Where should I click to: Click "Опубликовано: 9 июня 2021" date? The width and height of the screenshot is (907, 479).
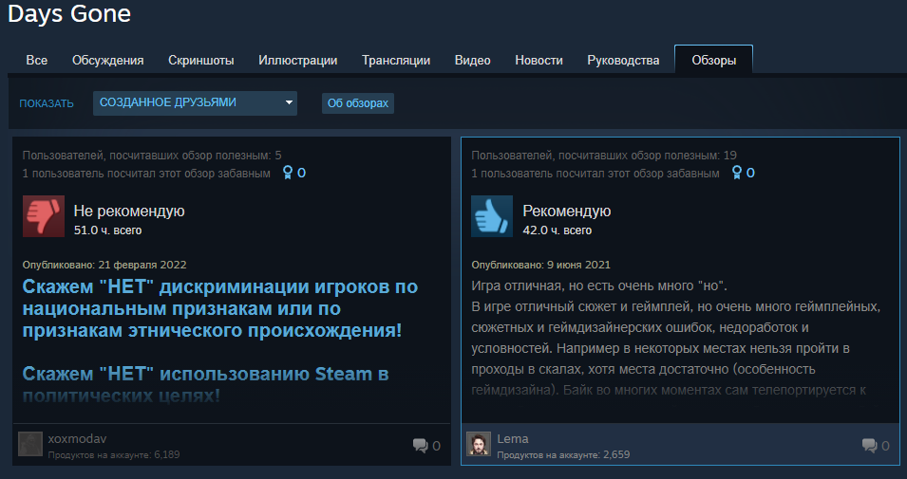tap(540, 265)
